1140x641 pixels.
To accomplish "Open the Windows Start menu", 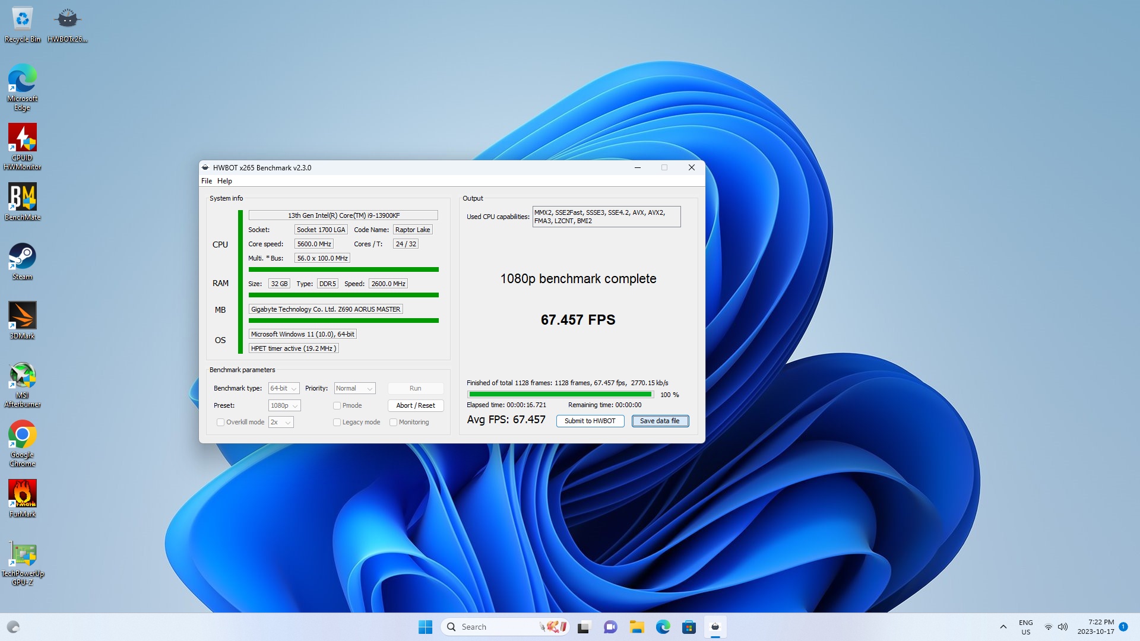I will pyautogui.click(x=425, y=627).
